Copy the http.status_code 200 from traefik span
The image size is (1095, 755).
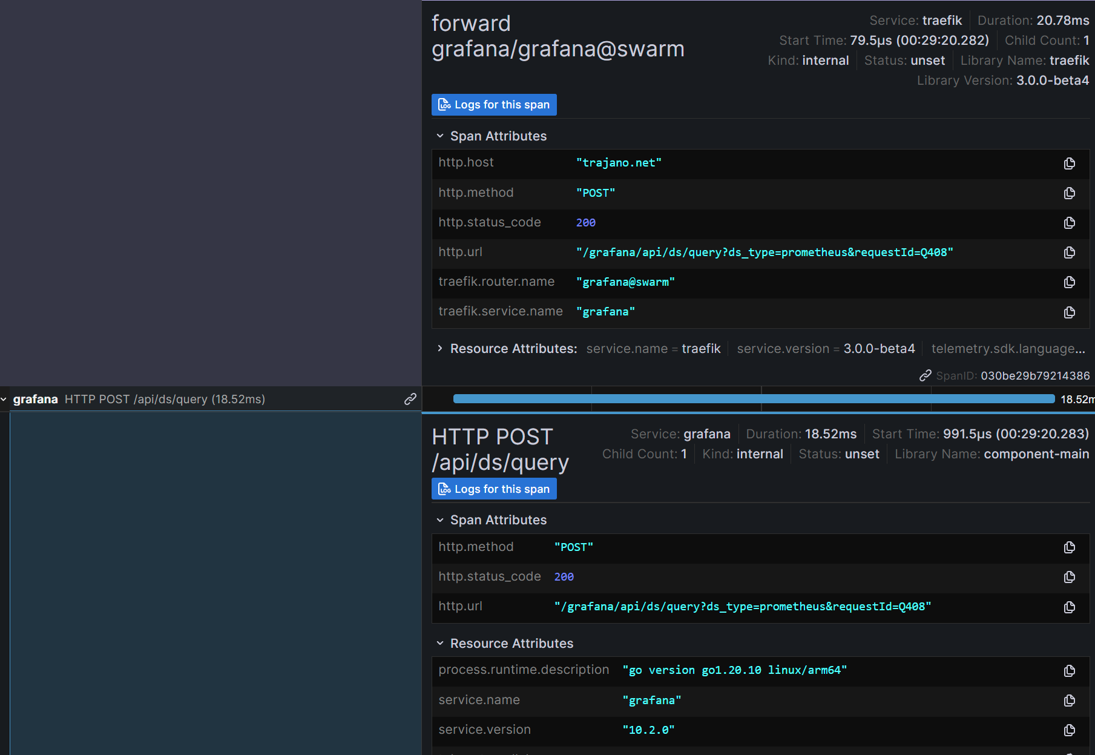(1069, 223)
